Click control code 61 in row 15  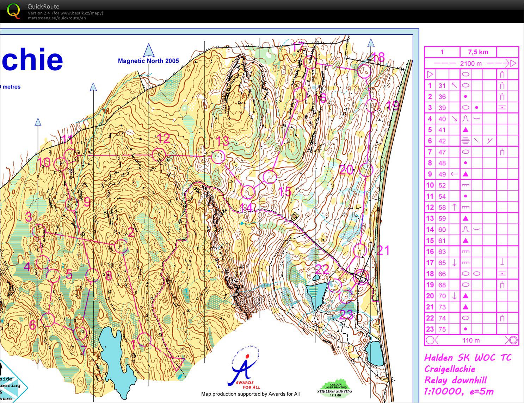point(442,241)
